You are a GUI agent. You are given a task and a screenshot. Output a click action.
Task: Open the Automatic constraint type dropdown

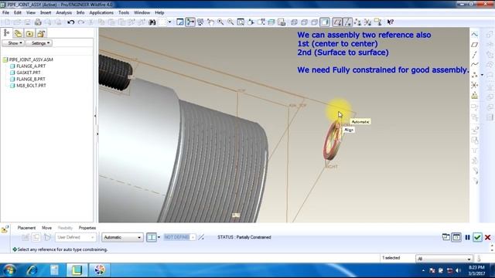tap(122, 237)
